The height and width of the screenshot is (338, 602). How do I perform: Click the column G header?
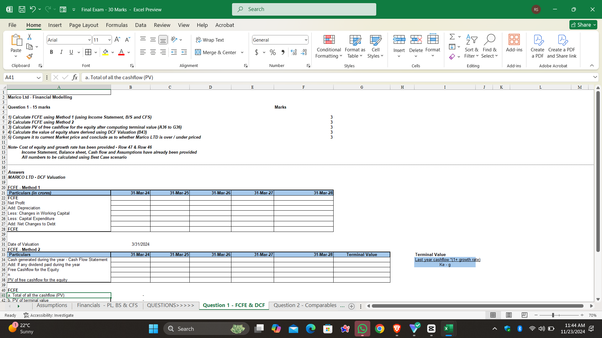coord(362,87)
